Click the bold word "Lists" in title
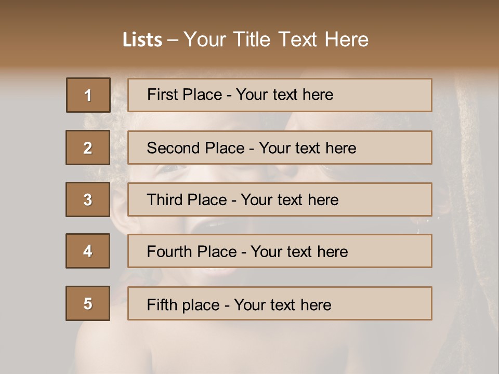 point(142,40)
